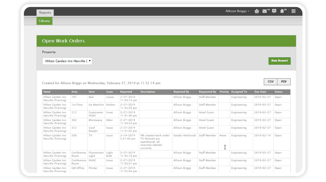Sort by the Reported column header
326x182 pixels.
coord(126,92)
